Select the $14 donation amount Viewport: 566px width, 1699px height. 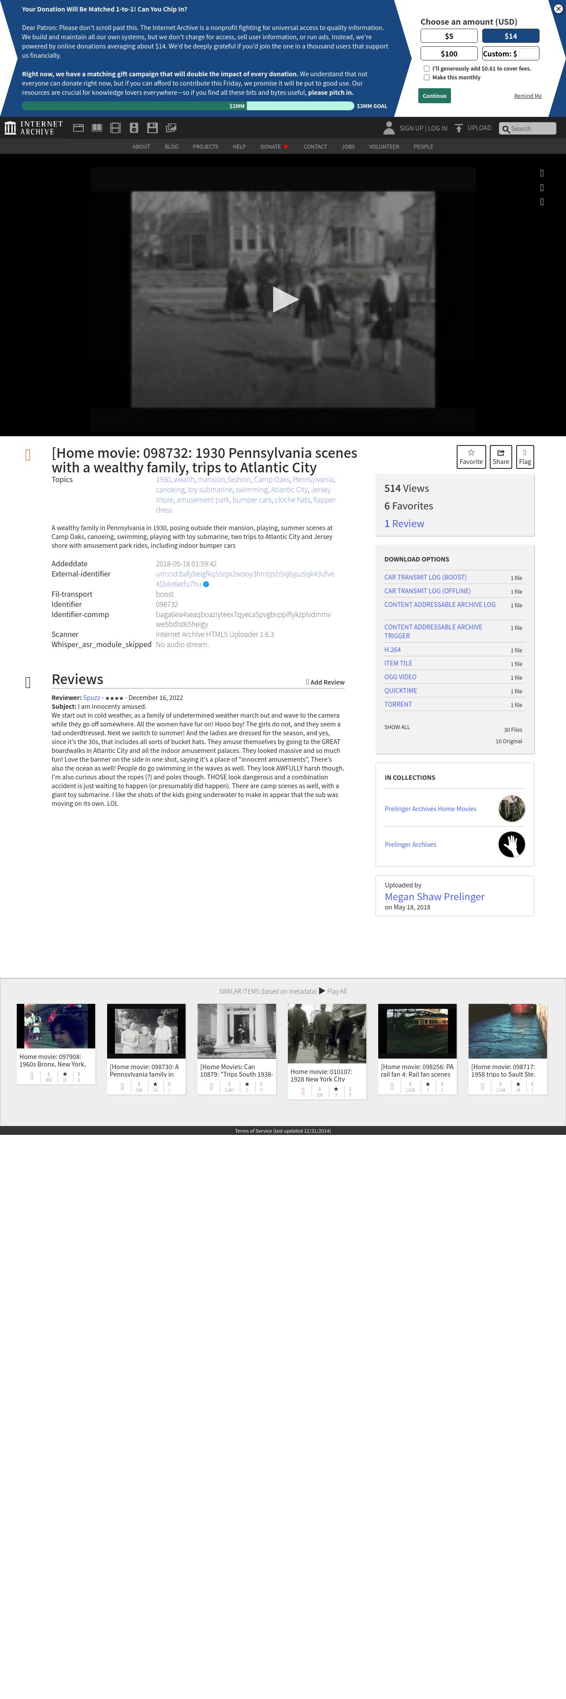[510, 36]
